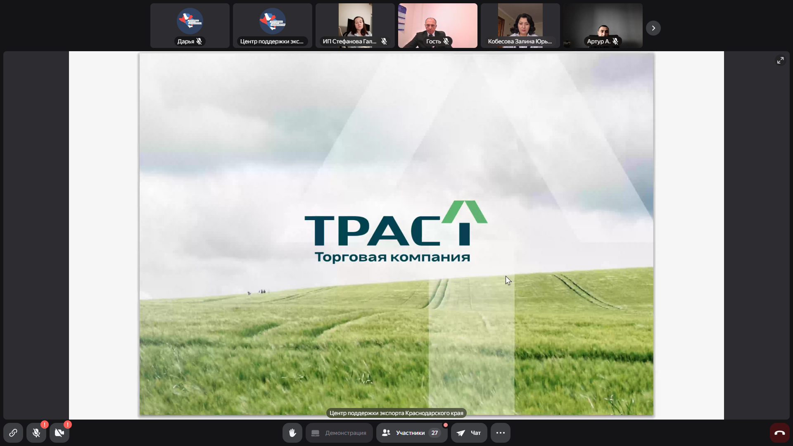Expand shared presentation to fullscreen

pos(780,60)
